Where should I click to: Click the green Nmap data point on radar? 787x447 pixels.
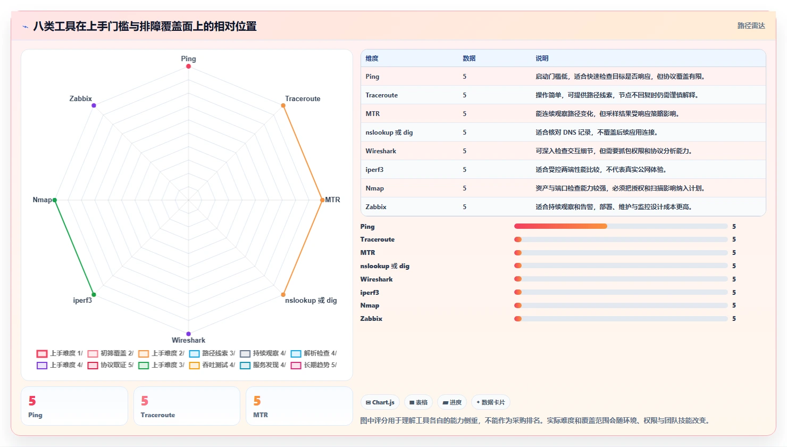point(54,200)
